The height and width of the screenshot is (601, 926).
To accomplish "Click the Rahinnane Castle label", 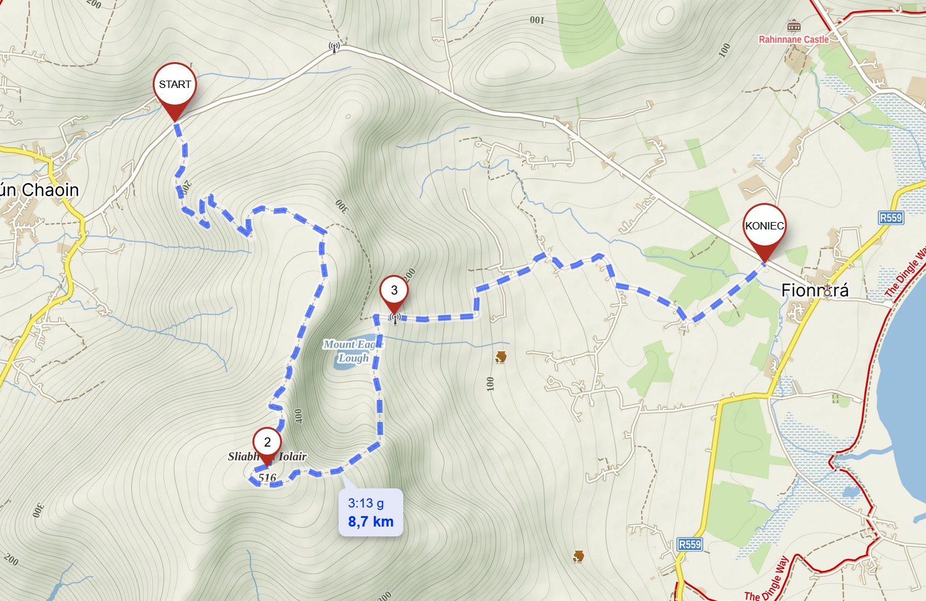I will pyautogui.click(x=794, y=39).
